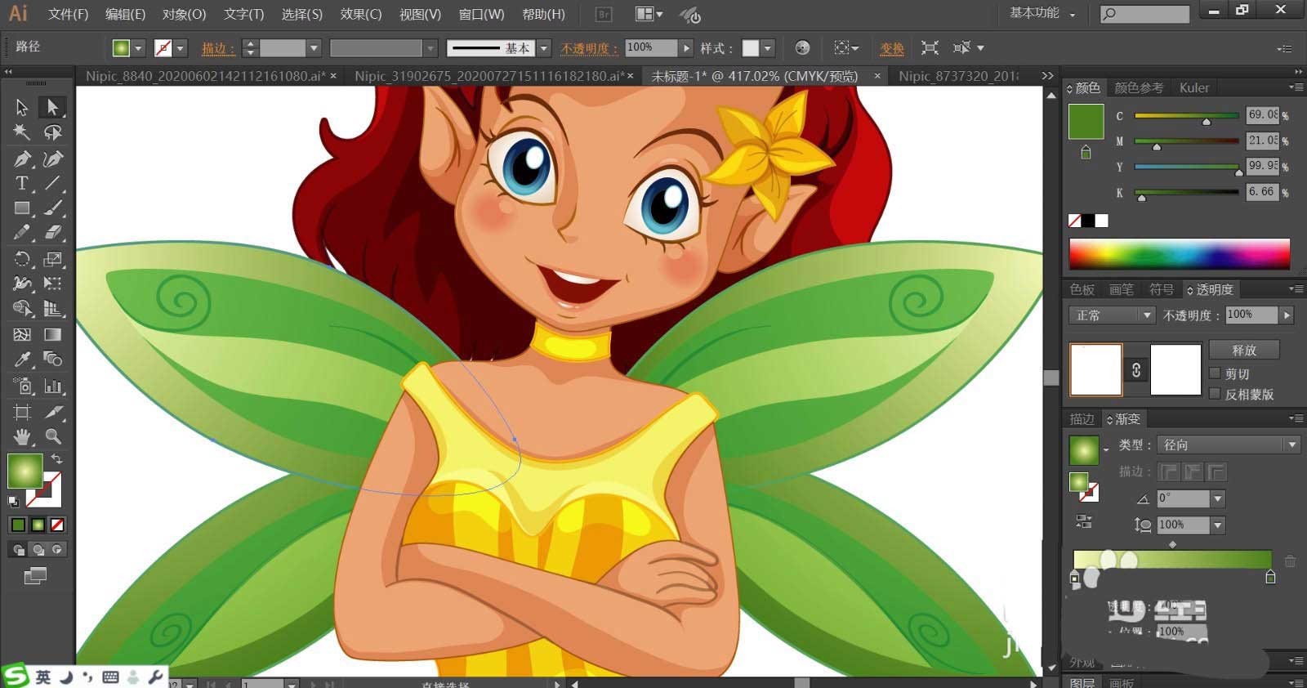
Task: Toggle Draw Behind mode
Action: click(38, 550)
